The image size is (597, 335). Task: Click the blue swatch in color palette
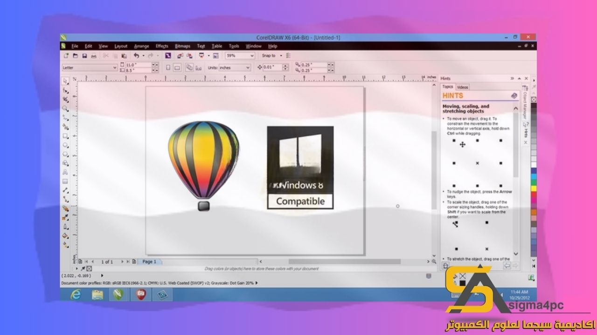click(534, 170)
